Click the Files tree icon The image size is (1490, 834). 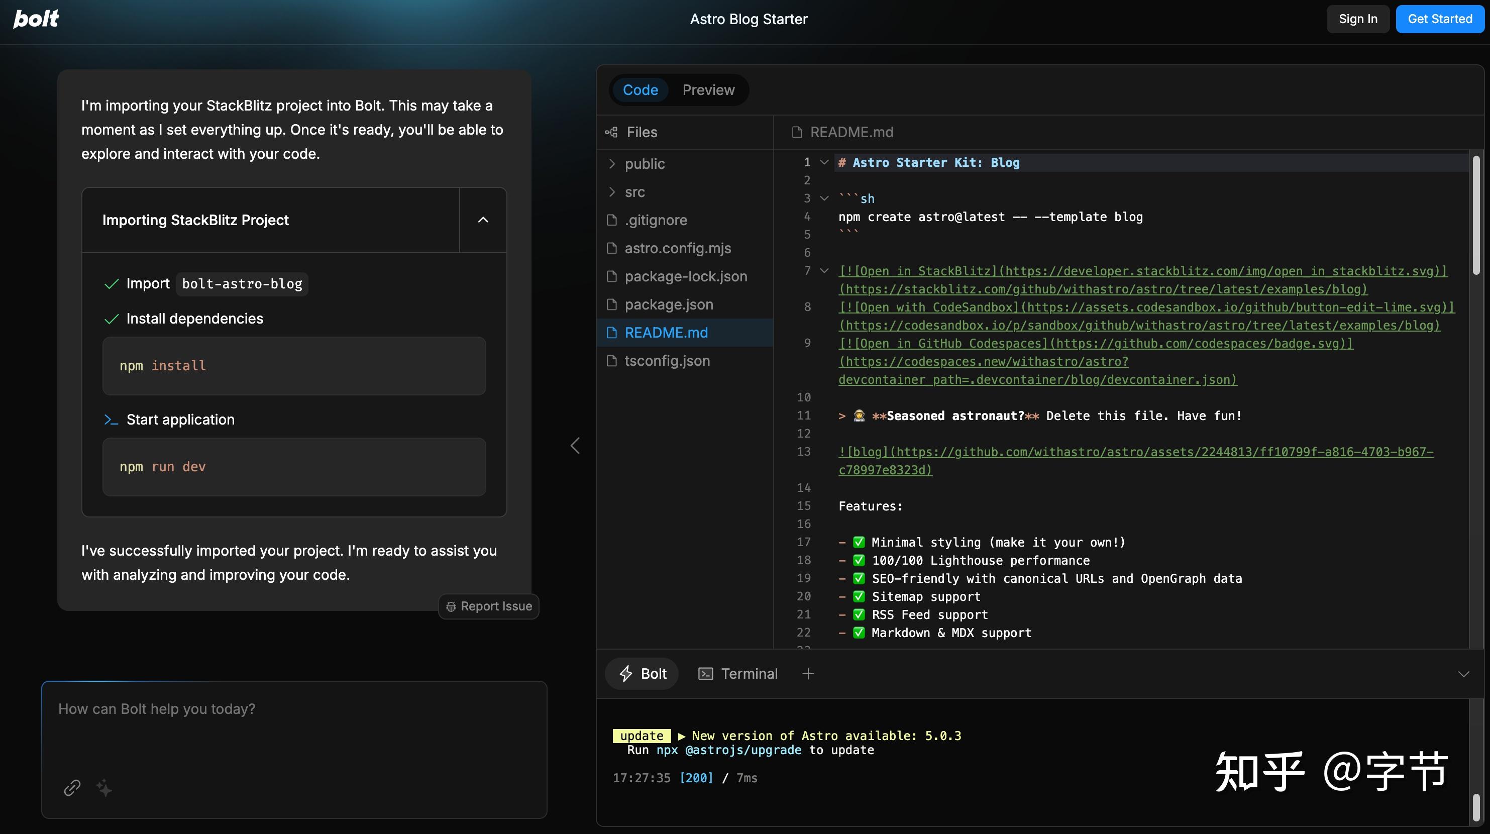[x=611, y=133]
